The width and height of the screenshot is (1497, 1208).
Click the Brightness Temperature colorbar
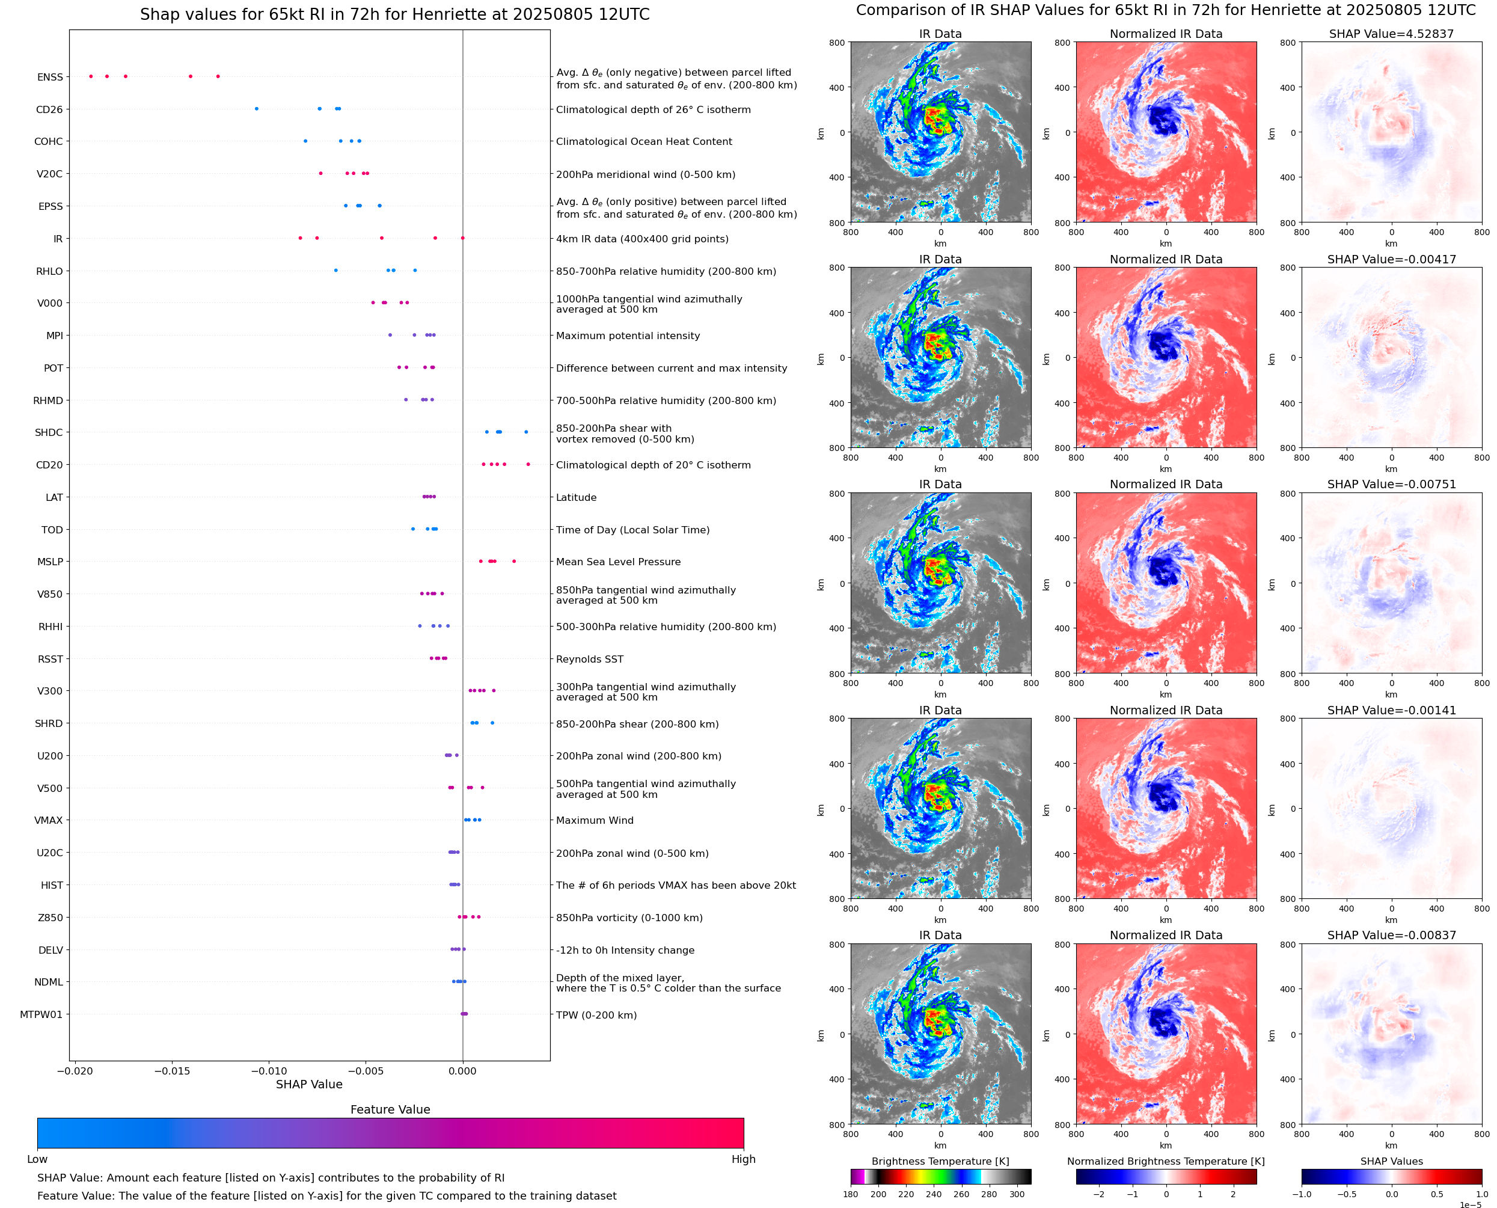coord(940,1176)
